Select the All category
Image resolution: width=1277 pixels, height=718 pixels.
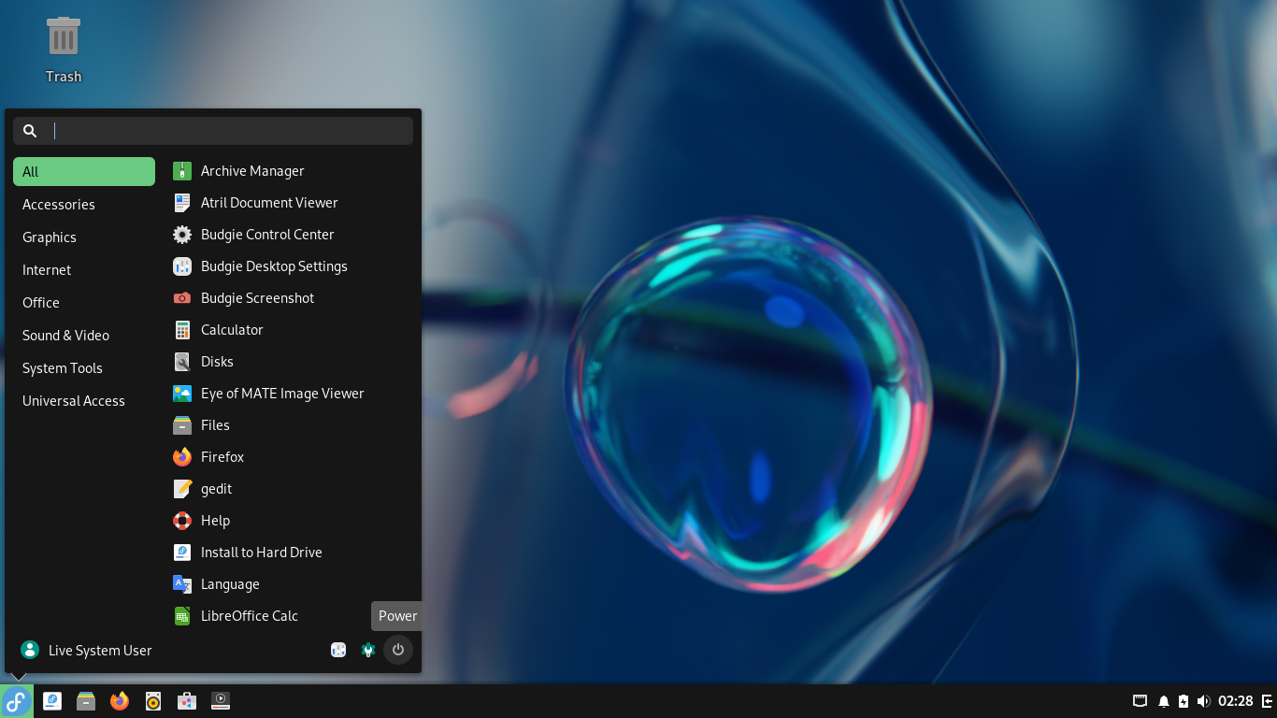pyautogui.click(x=84, y=172)
